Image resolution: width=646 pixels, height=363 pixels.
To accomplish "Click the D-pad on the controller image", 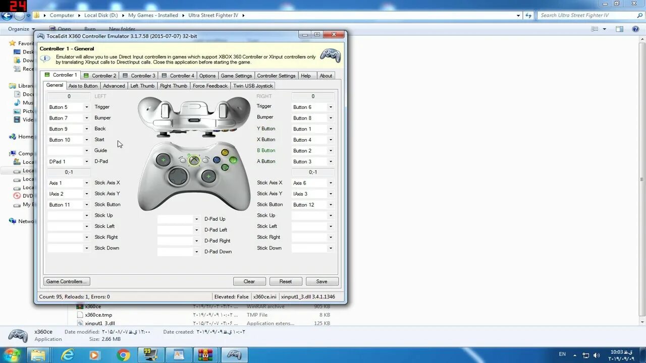I will (x=177, y=177).
